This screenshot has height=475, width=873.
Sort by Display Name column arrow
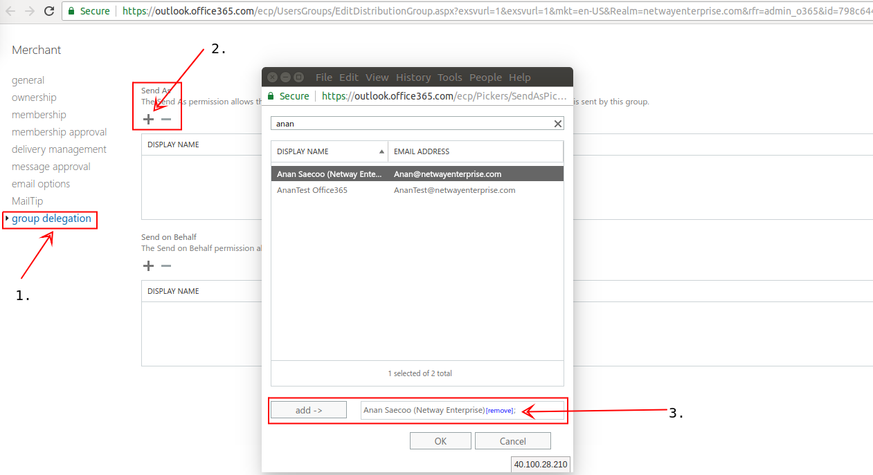[x=381, y=151]
